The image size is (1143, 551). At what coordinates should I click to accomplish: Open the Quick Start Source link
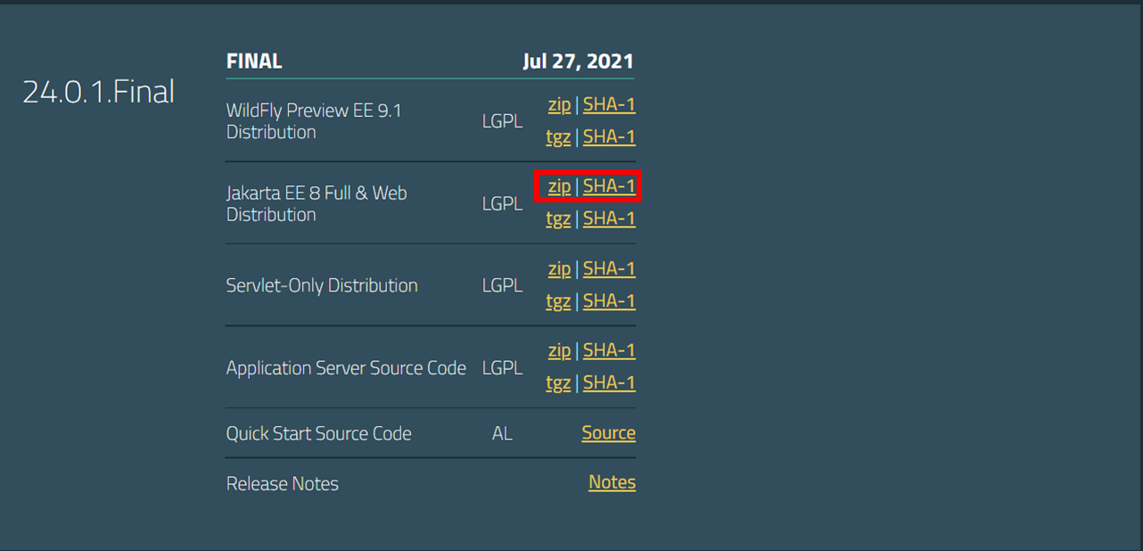pos(609,433)
